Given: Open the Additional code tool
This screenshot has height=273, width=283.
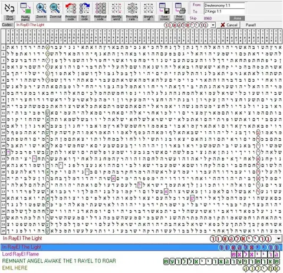Looking at the screenshot, I should coord(100,11).
